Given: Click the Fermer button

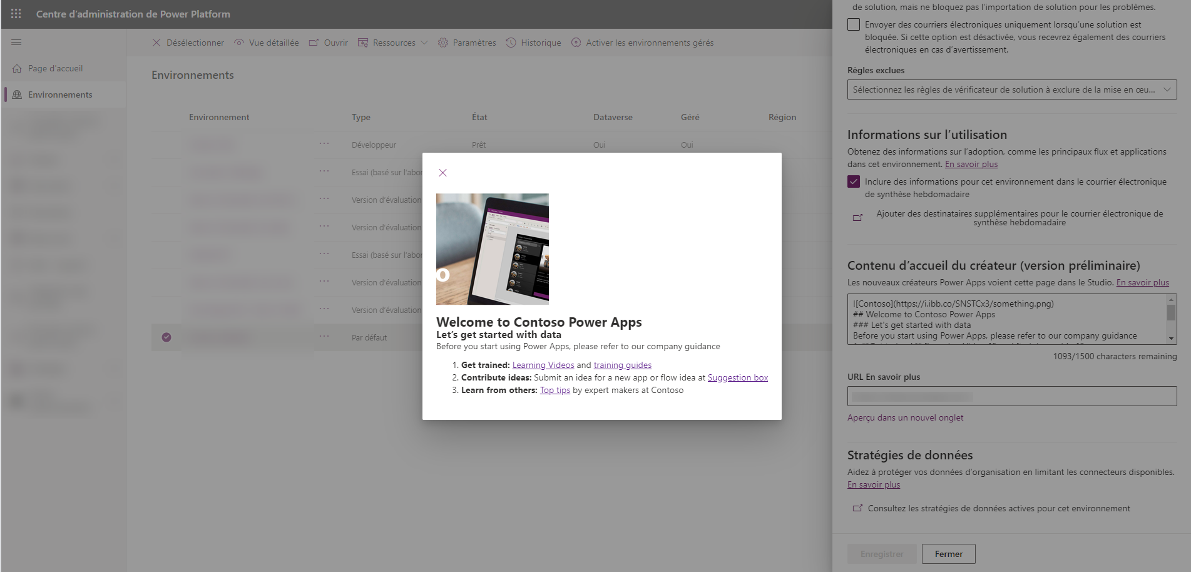Looking at the screenshot, I should (949, 554).
